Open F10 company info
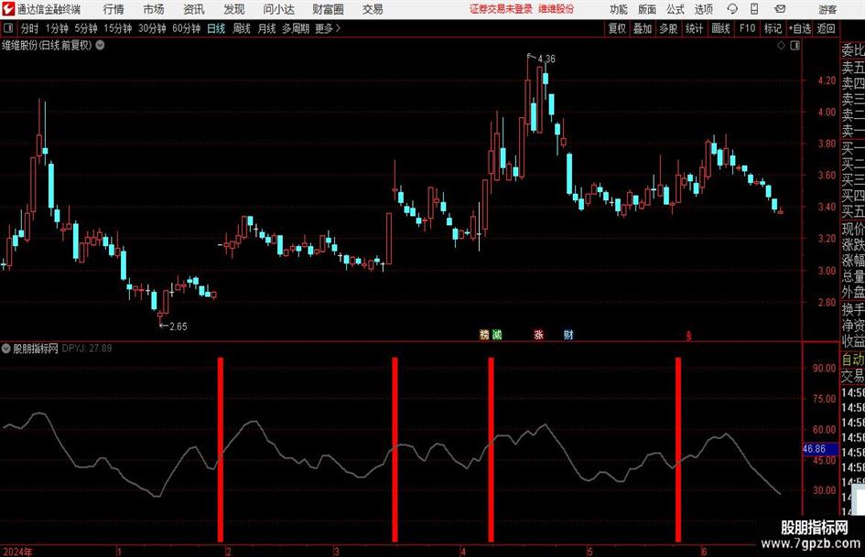 click(x=747, y=28)
